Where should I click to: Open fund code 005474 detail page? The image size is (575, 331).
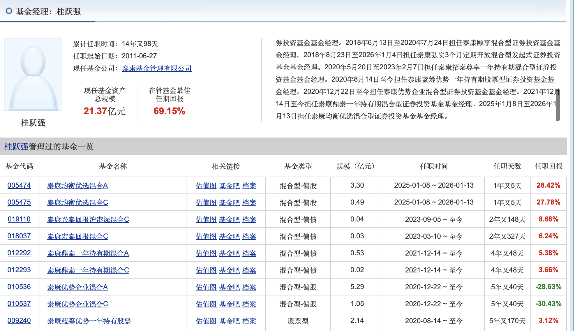coord(18,186)
